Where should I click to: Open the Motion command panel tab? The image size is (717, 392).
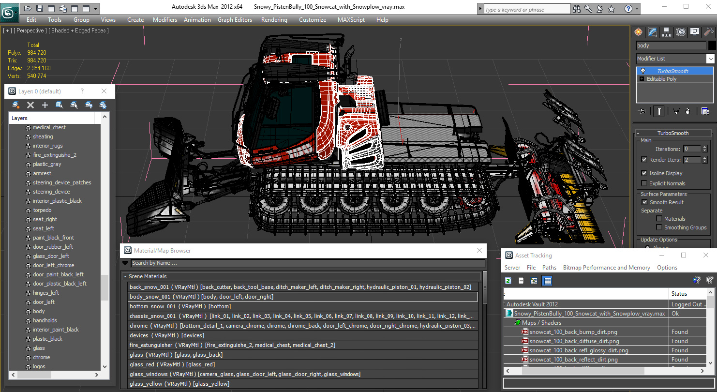pyautogui.click(x=681, y=32)
